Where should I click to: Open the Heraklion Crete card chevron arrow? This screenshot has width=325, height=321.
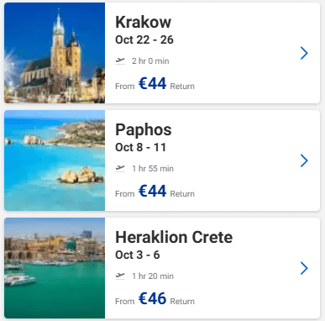[x=304, y=268]
